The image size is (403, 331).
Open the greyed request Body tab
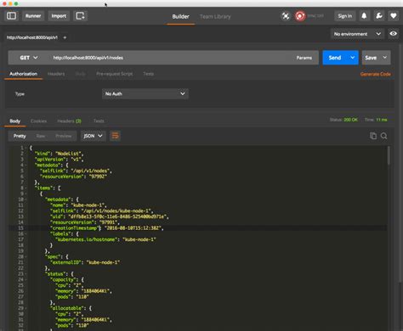81,74
